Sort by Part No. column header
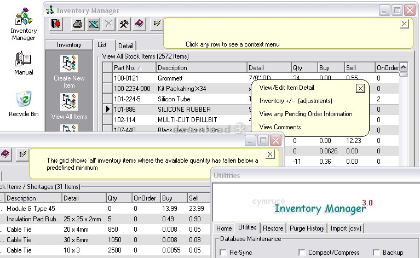Screen dimensions: 420x258 134,68
